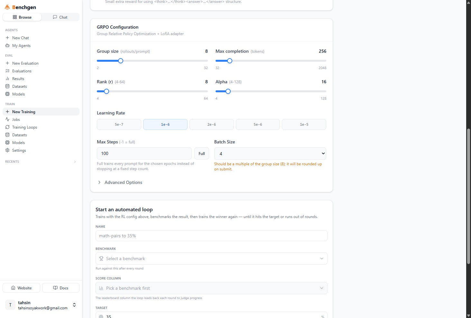Click tahsinsoyakwork@gmail.com account email
Screen dimensions: 471x318
click(x=43, y=308)
